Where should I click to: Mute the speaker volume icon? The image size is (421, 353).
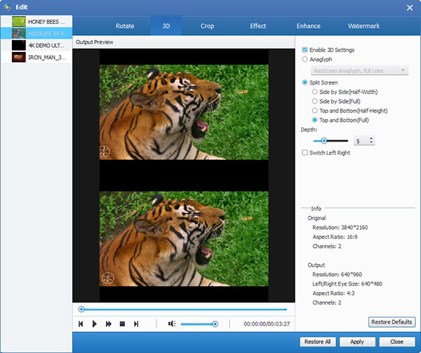point(172,324)
